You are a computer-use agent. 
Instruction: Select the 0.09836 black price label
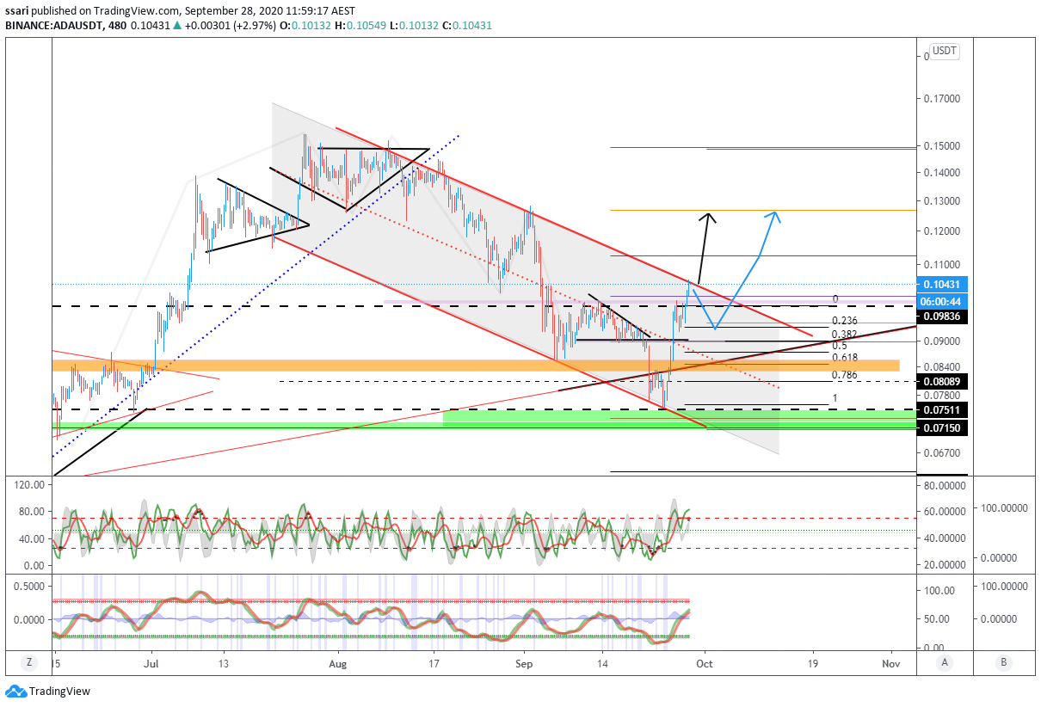(x=943, y=317)
